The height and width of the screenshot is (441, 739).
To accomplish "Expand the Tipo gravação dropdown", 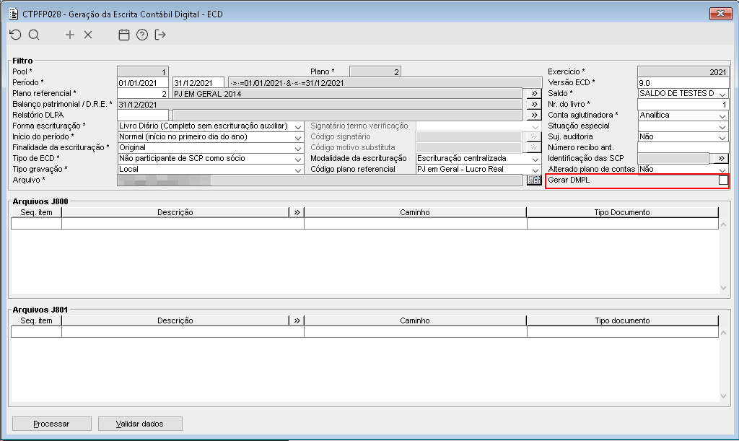I will tap(298, 170).
